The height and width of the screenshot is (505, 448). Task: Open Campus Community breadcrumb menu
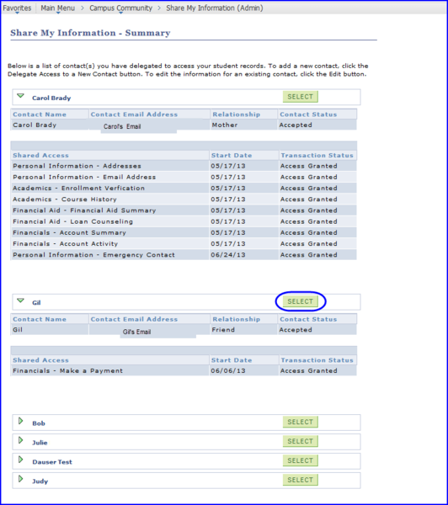coord(121,8)
